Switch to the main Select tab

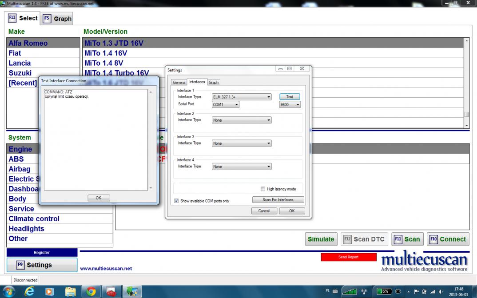click(x=23, y=18)
